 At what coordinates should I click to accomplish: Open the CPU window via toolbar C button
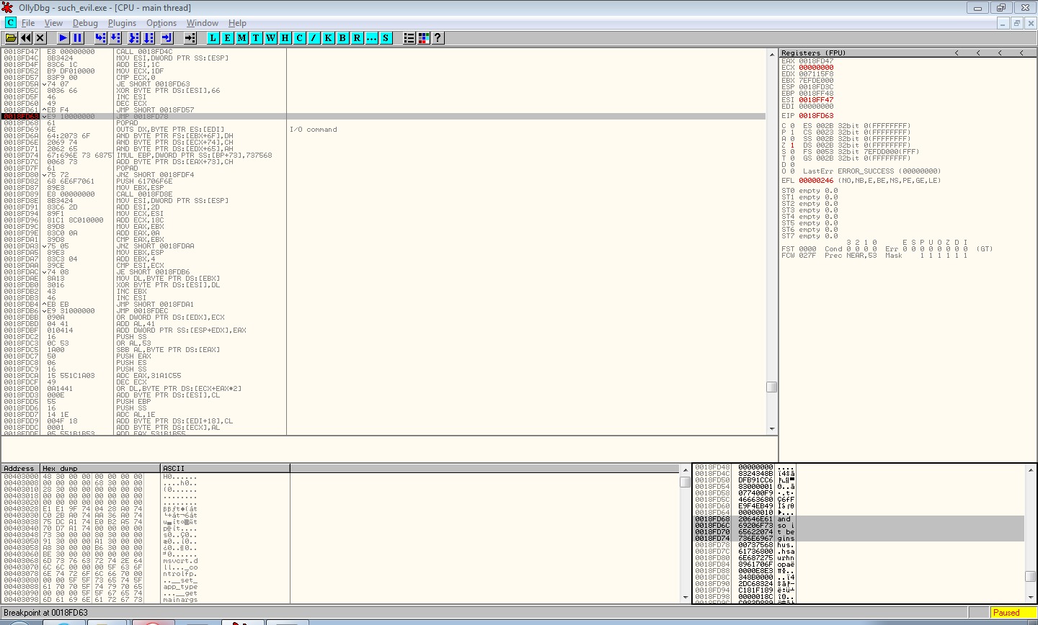point(299,37)
